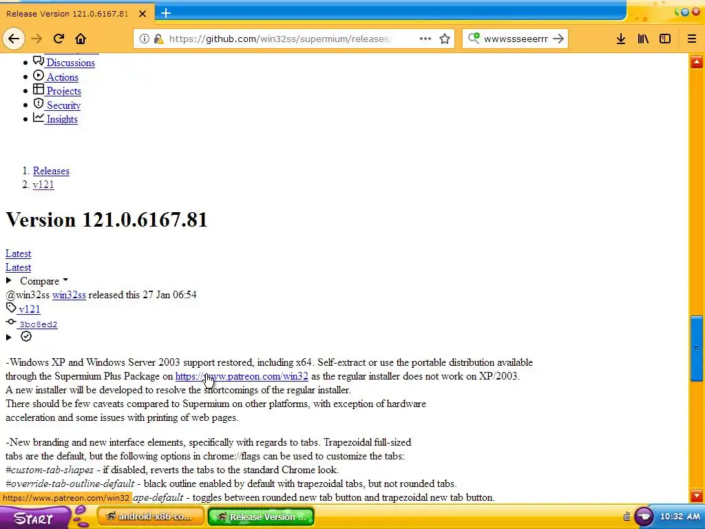This screenshot has height=529, width=705.
Task: Click the 10:32 AM taskbar clock
Action: (680, 517)
